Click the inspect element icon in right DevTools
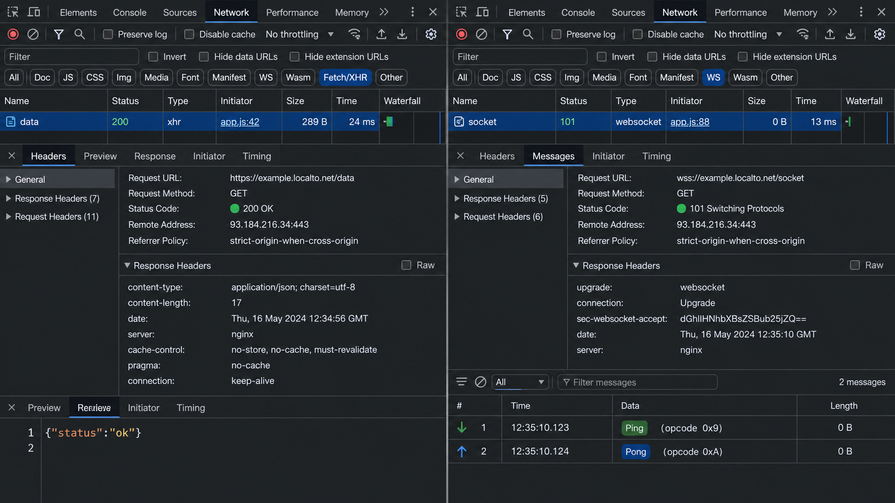The image size is (895, 503). (x=461, y=12)
